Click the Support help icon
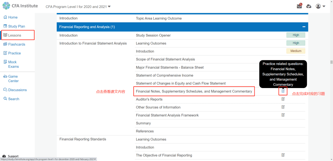Viewport: 333px width, 161px height. [4, 156]
